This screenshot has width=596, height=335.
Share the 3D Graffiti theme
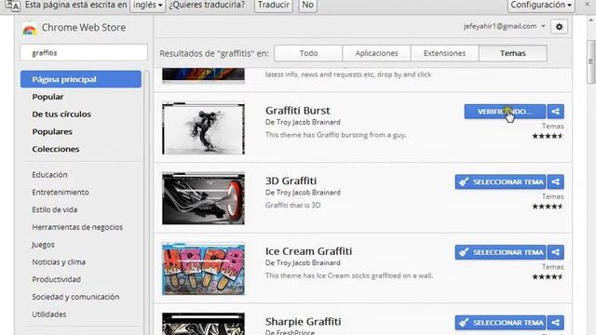point(555,182)
